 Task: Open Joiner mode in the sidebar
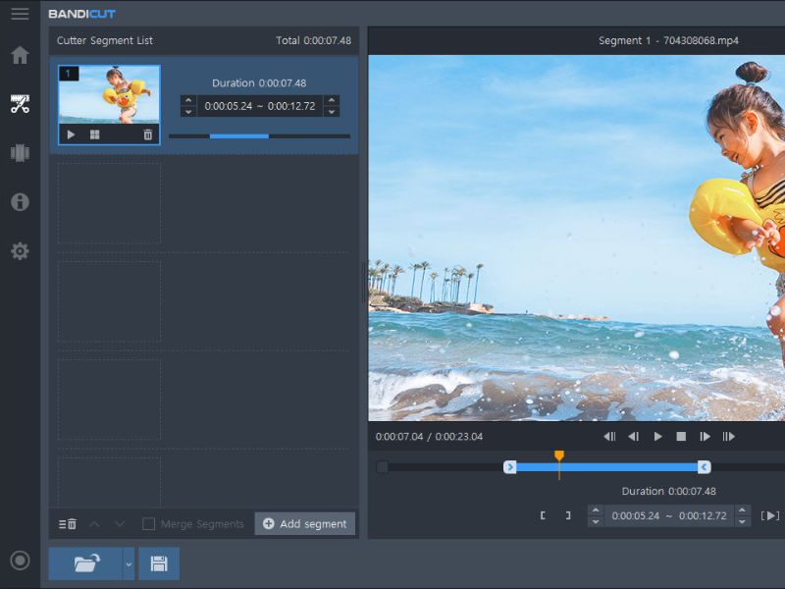coord(20,153)
